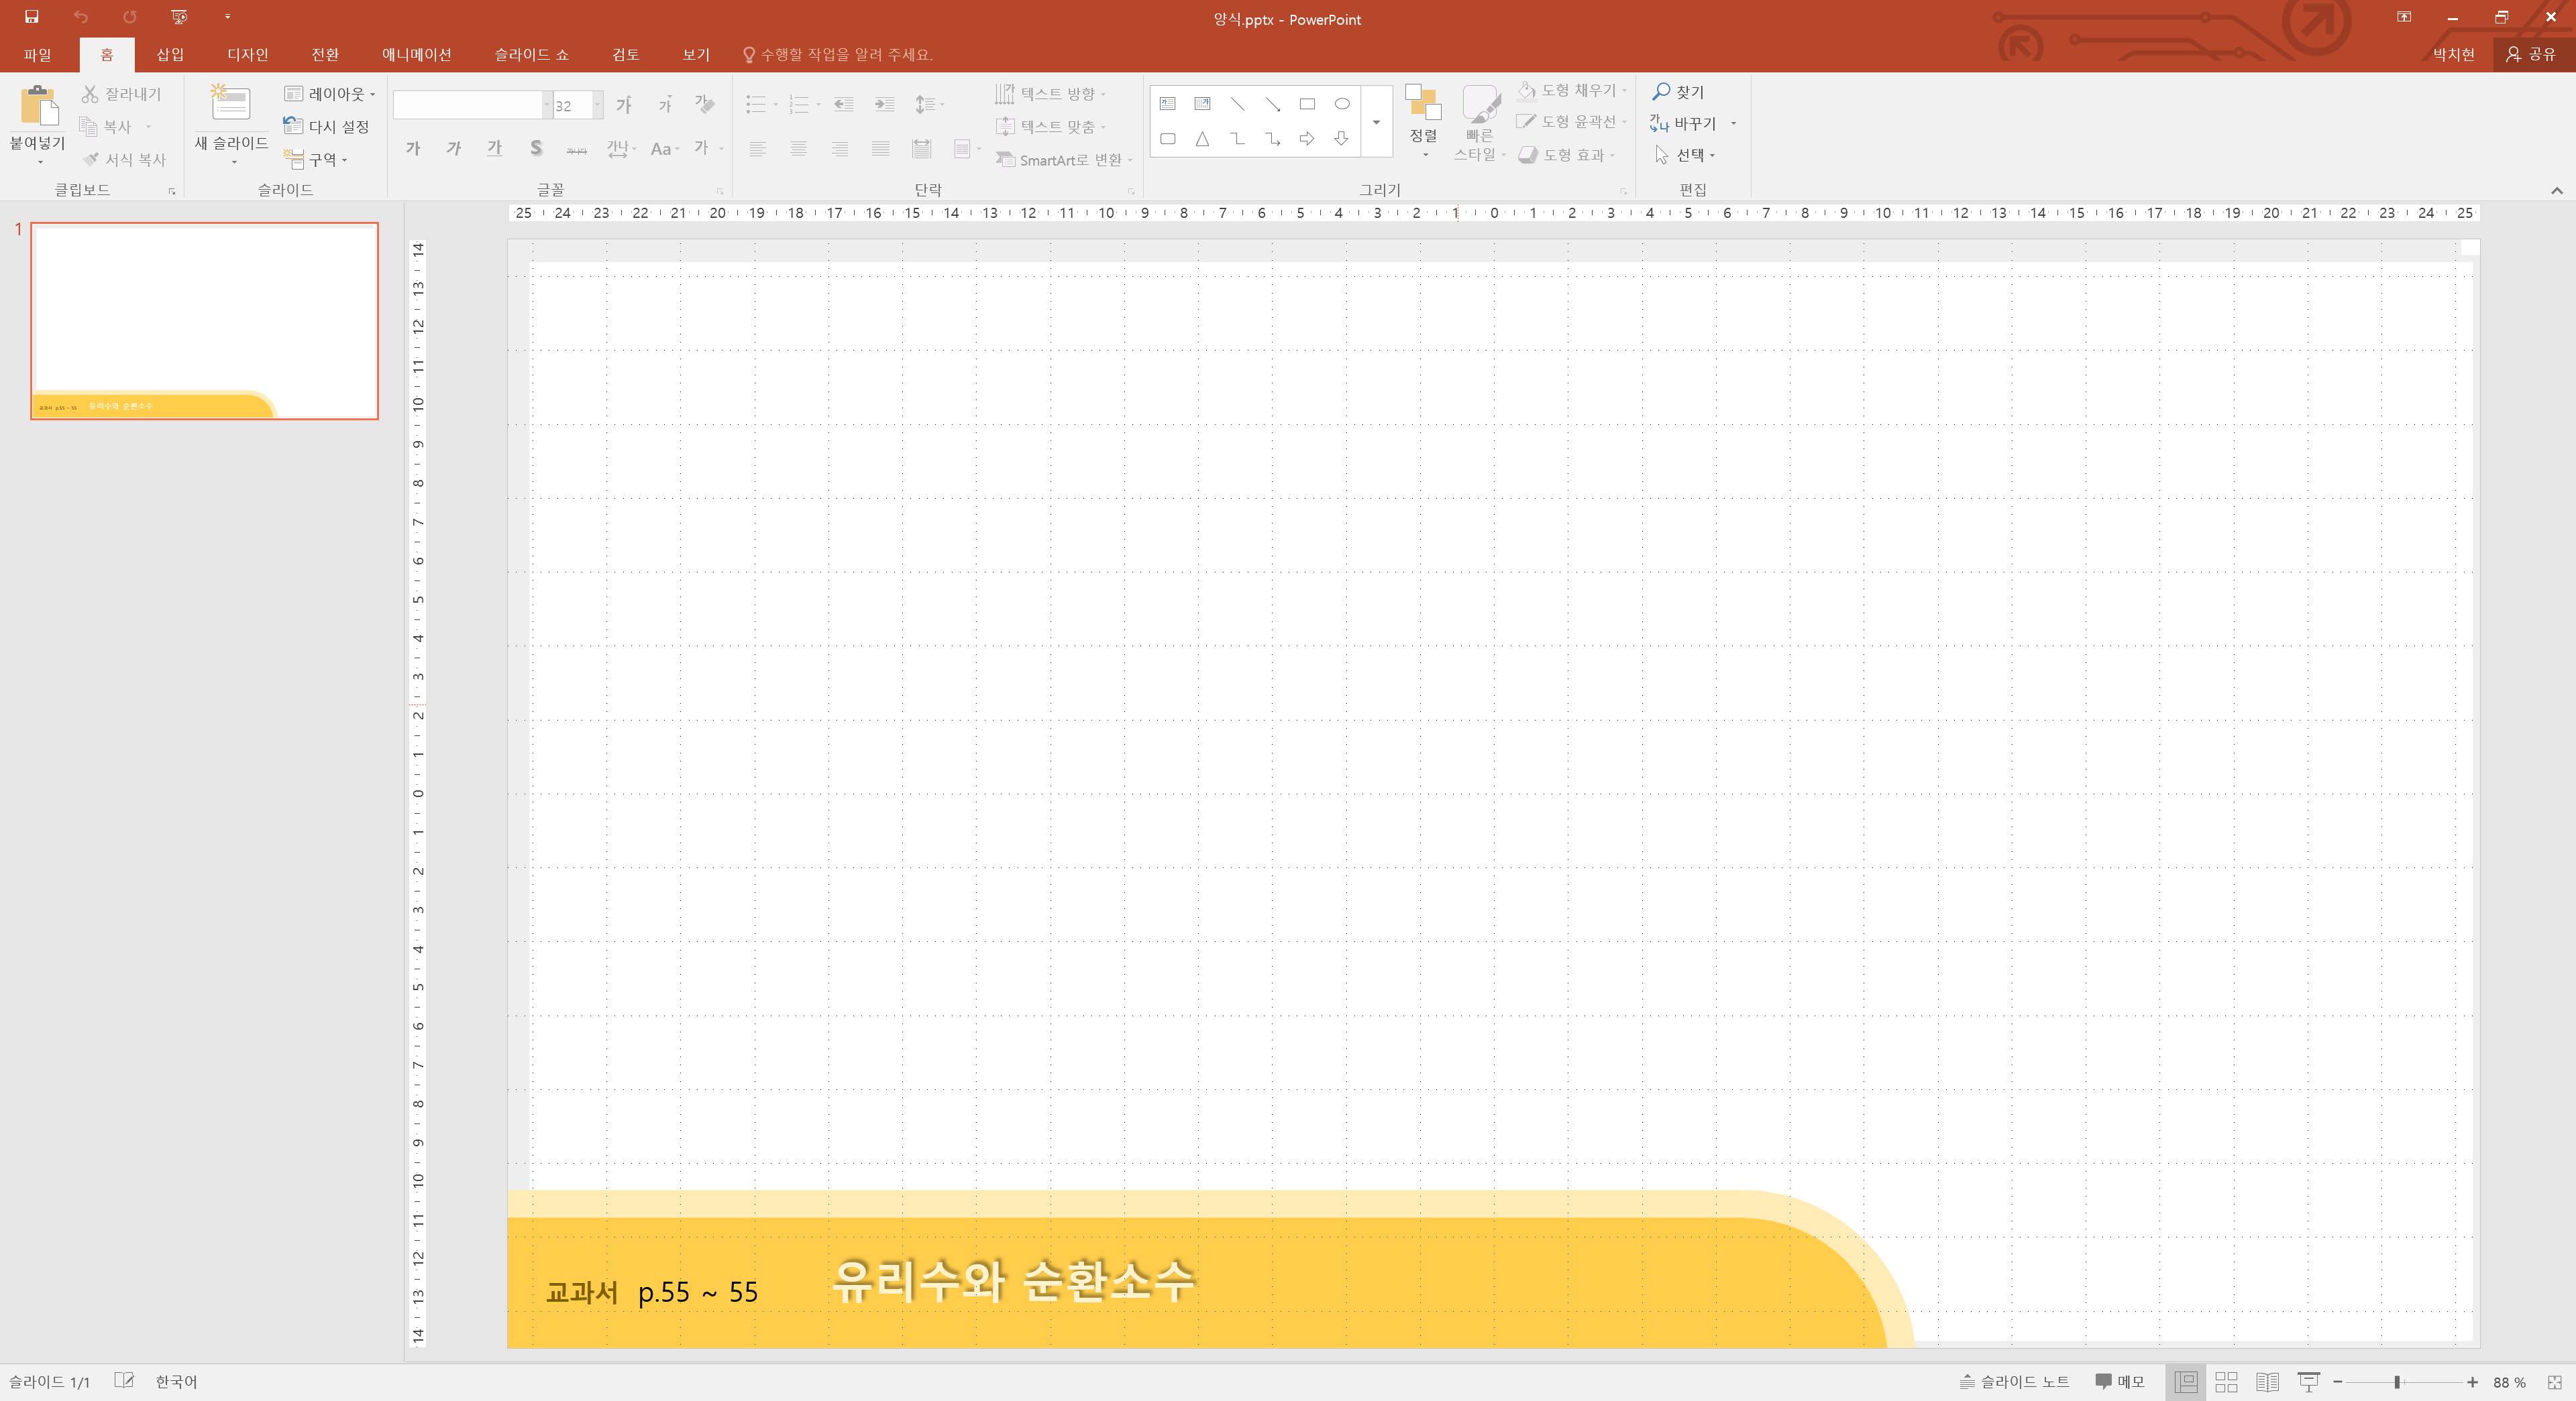This screenshot has height=1401, width=2576.
Task: Toggle Normal view button in status bar
Action: (2186, 1382)
